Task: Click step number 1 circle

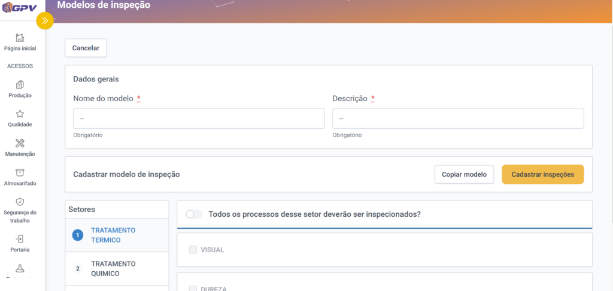Action: [x=77, y=235]
